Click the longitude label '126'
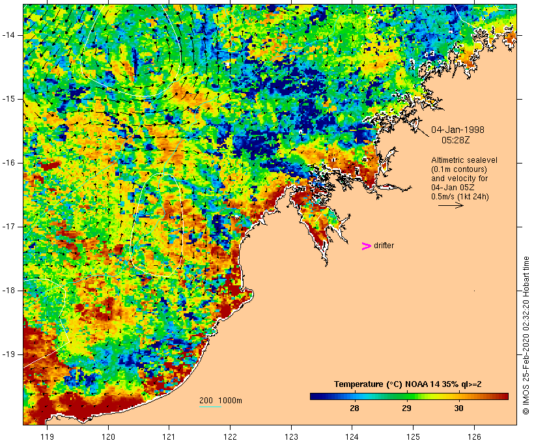The height and width of the screenshot is (443, 534). (474, 437)
